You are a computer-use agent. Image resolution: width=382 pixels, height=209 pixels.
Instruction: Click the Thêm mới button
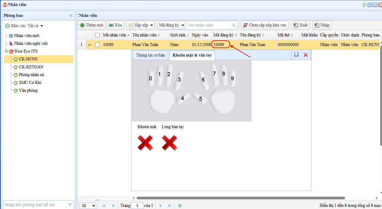[92, 25]
